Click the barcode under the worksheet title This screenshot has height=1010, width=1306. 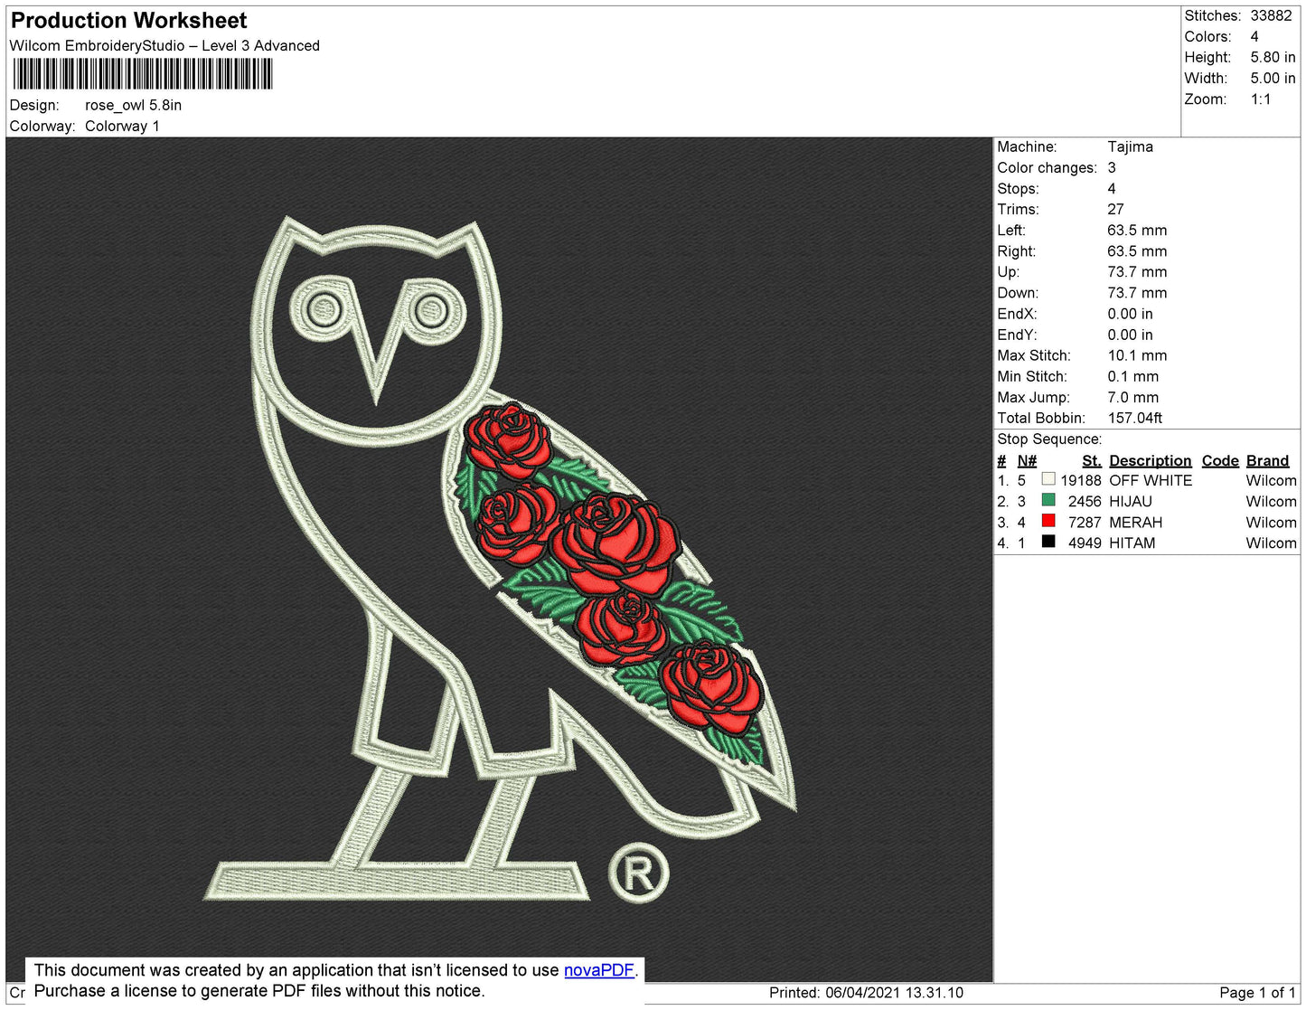143,73
